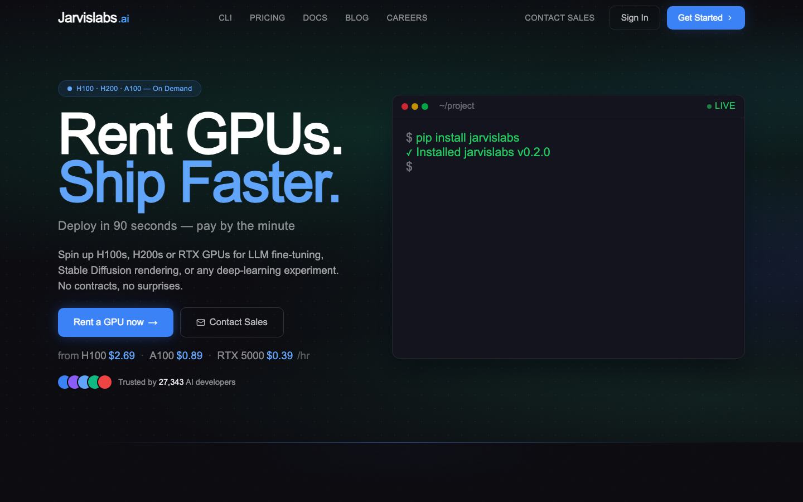Click the envelope icon in Contact Sales
The image size is (803, 502).
201,322
